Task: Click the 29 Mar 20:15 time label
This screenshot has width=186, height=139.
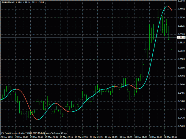Action: pyautogui.click(x=22, y=137)
